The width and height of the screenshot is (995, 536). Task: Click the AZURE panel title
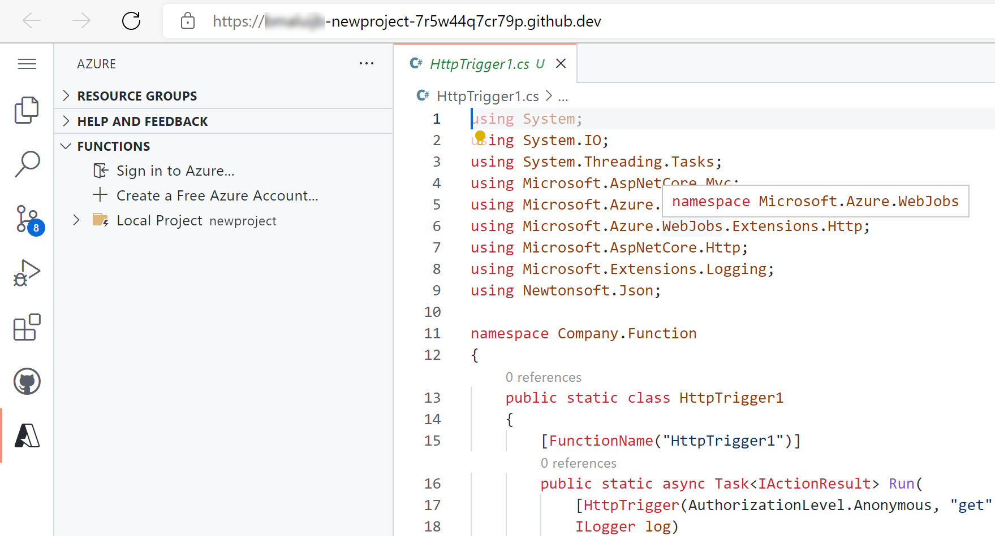pos(96,64)
